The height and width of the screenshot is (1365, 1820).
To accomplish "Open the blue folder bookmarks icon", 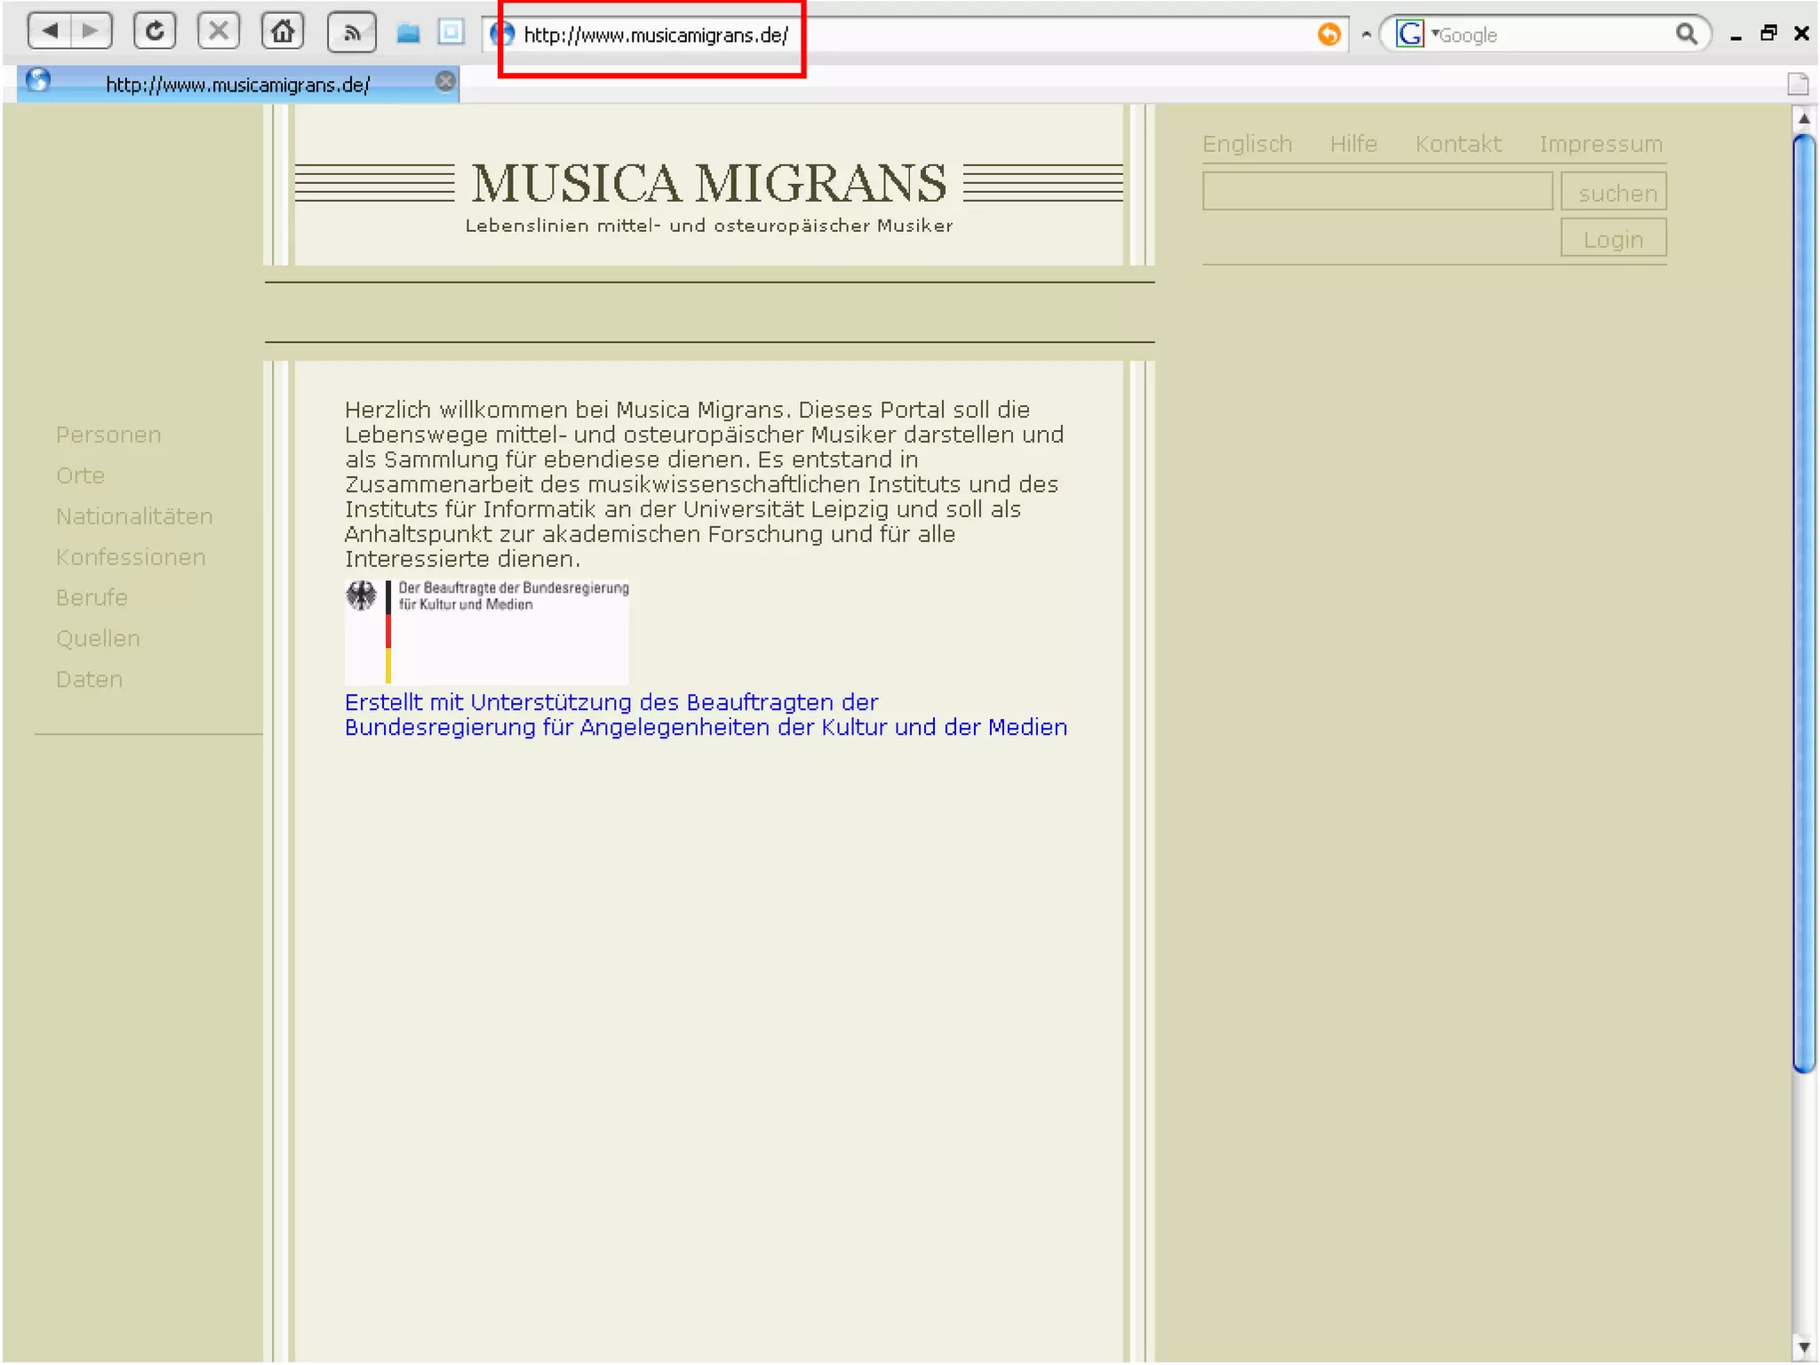I will tap(408, 34).
